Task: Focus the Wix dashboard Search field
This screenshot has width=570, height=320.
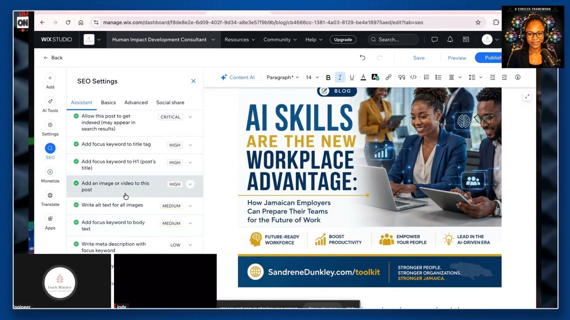Action: (393, 40)
